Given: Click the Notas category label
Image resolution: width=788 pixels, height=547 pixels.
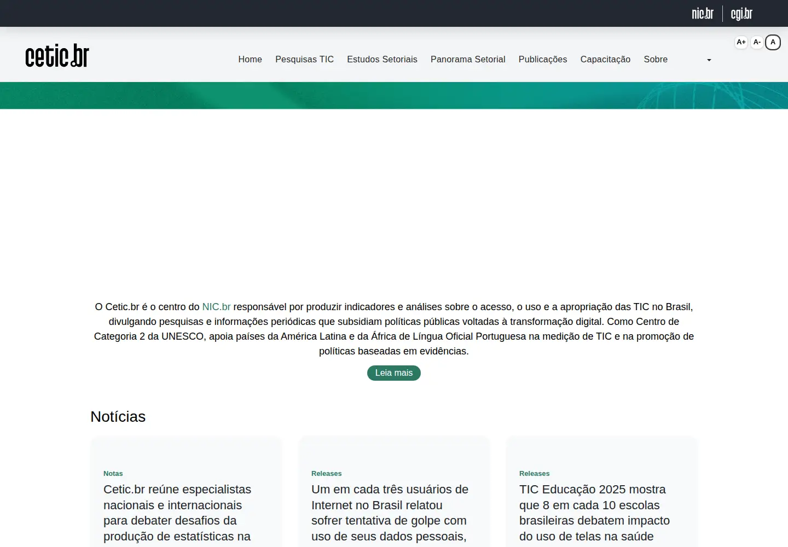Looking at the screenshot, I should [x=113, y=474].
